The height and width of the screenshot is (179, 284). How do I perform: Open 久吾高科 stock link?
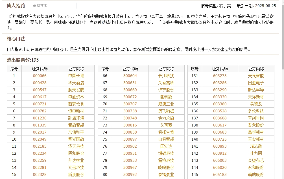point(166,83)
